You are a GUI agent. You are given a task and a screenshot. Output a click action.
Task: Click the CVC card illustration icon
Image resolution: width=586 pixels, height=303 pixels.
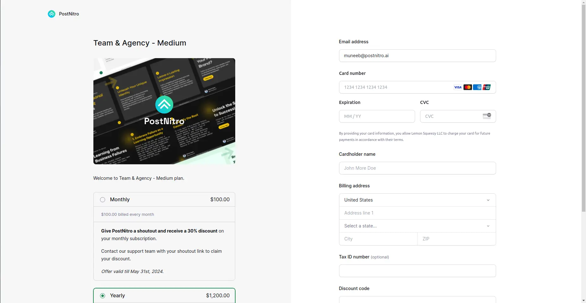(487, 116)
